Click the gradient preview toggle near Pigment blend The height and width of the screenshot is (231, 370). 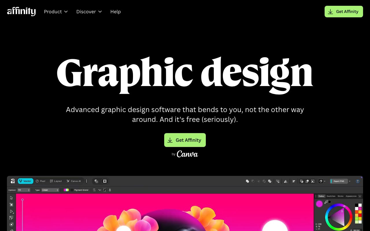pos(66,190)
